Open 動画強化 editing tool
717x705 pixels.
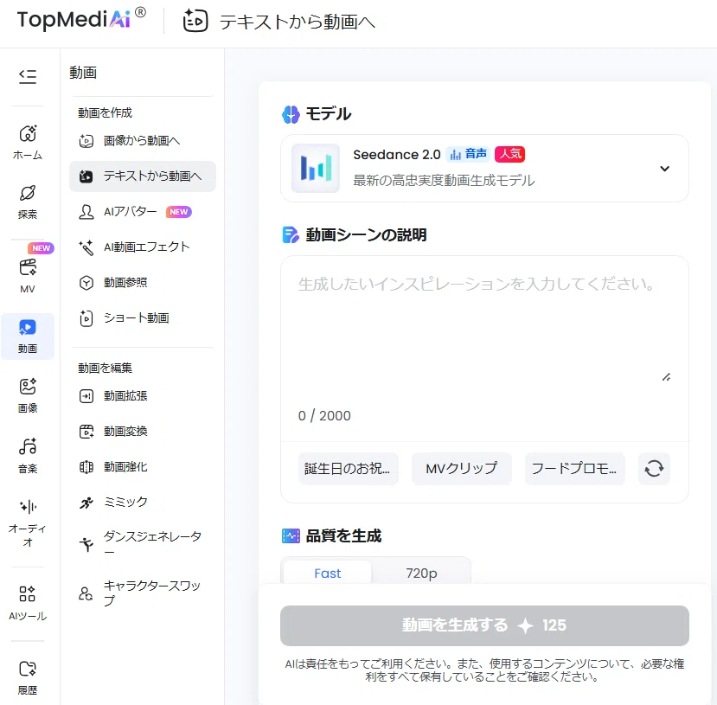point(142,467)
